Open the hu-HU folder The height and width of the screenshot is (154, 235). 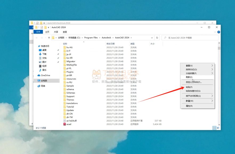point(70,47)
